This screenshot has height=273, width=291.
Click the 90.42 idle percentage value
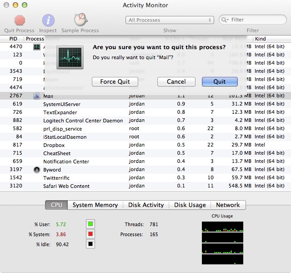point(62,244)
